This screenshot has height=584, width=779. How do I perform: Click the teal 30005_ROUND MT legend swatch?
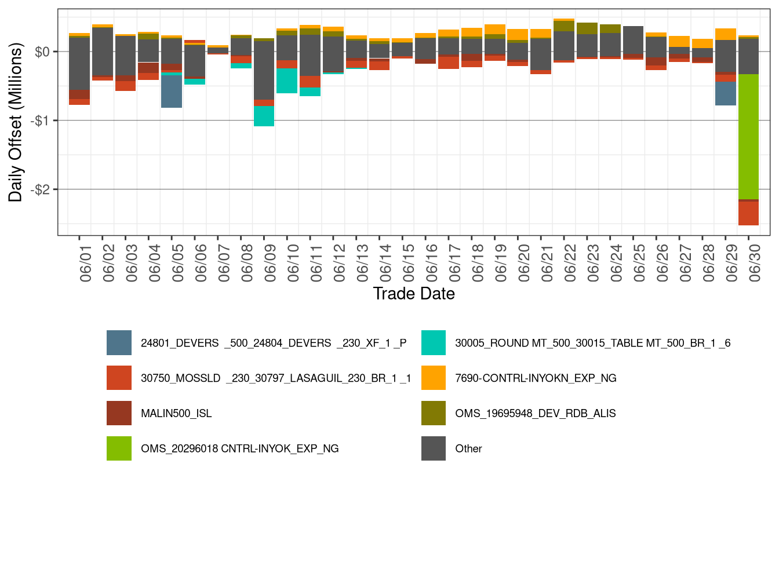[x=434, y=342]
